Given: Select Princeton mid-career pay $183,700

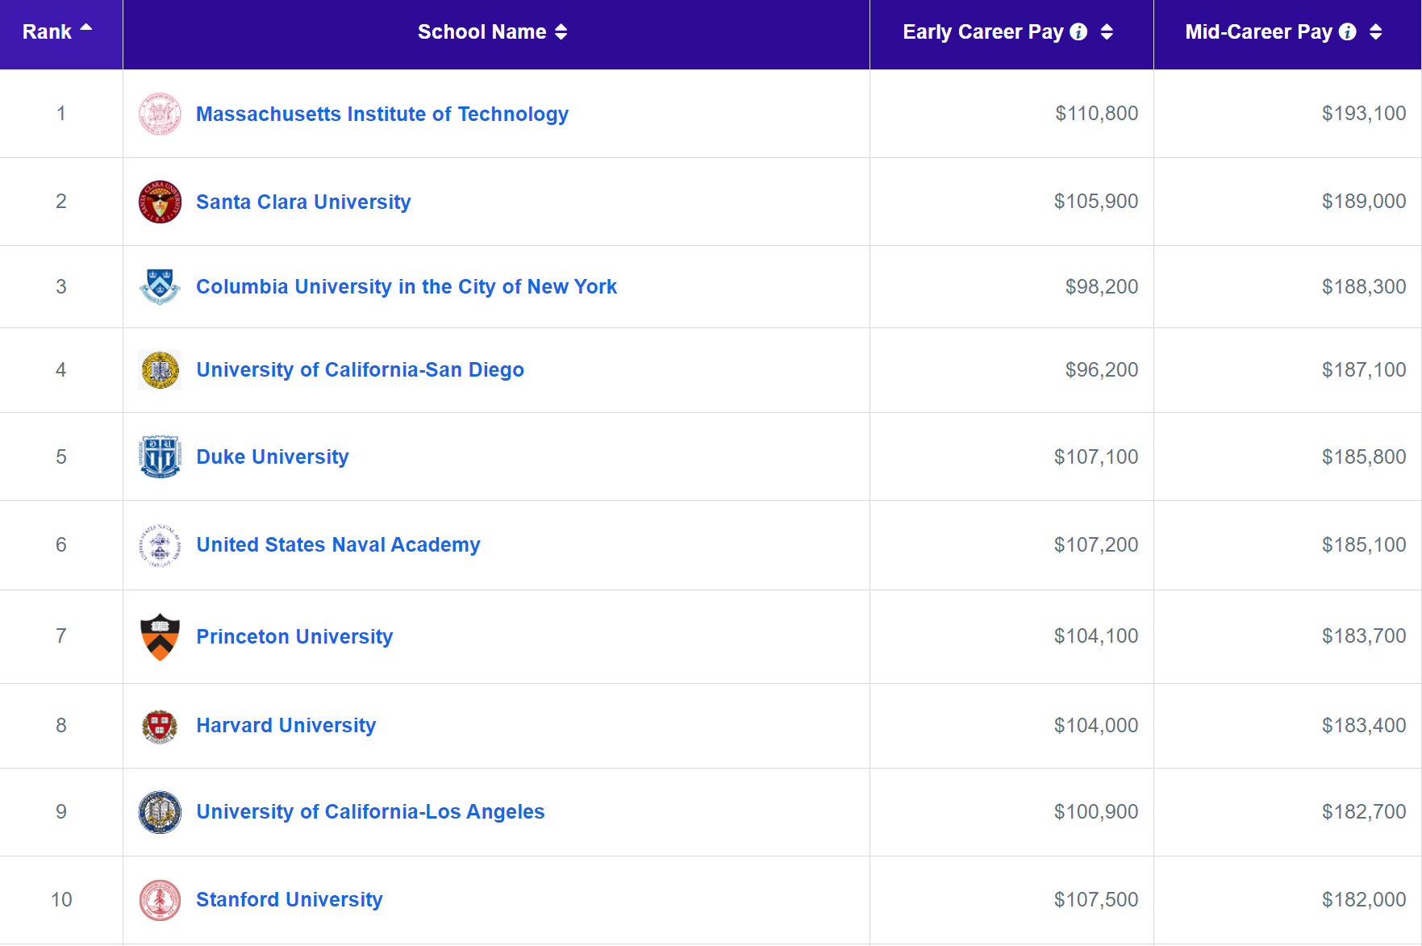Looking at the screenshot, I should click(x=1364, y=636).
